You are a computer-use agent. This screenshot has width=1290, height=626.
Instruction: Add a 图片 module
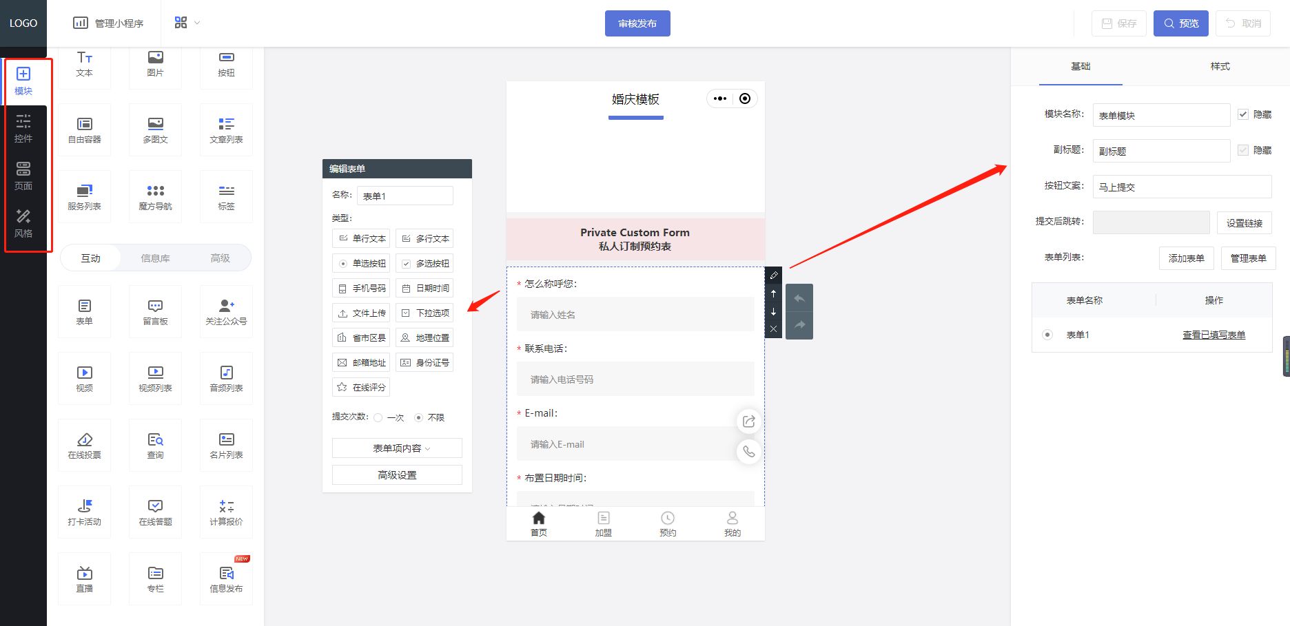(x=155, y=64)
